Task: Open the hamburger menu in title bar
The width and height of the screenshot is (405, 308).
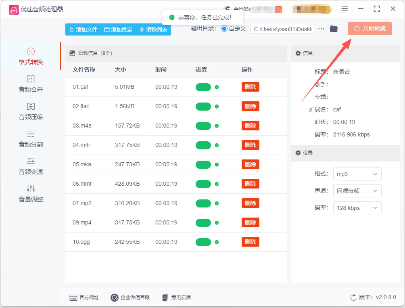Action: (x=344, y=9)
